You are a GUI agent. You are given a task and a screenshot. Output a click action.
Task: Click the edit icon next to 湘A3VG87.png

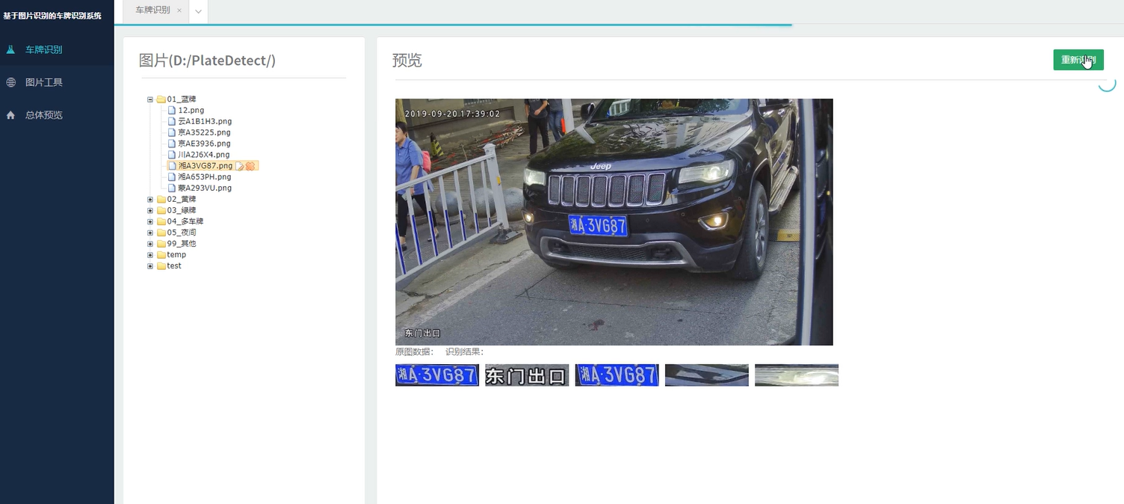[240, 166]
